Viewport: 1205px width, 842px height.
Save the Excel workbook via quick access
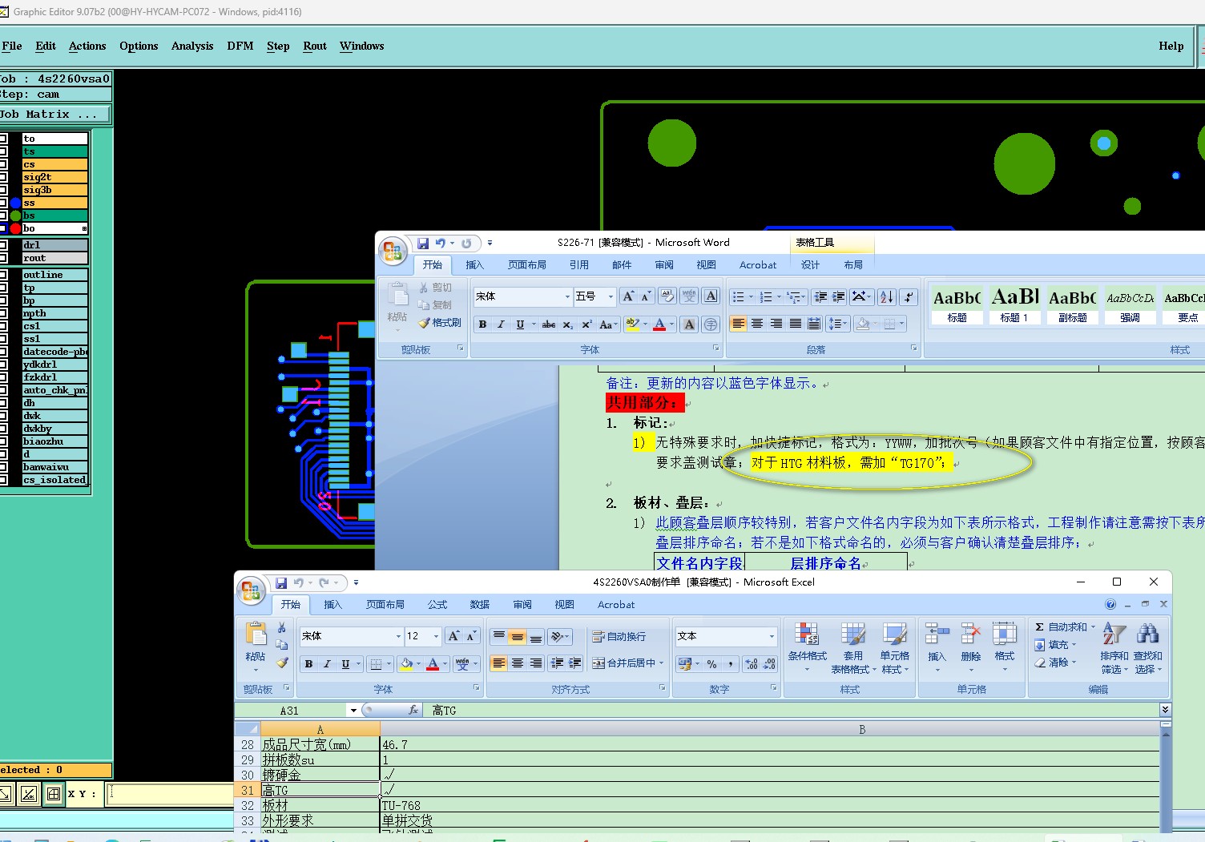coord(281,582)
